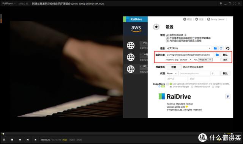Image resolution: width=243 pixels, height=144 pixels.
Task: Open file via eject icon in PotPlayer
Action: tap(35, 140)
